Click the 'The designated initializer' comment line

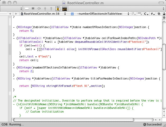pos(87,100)
